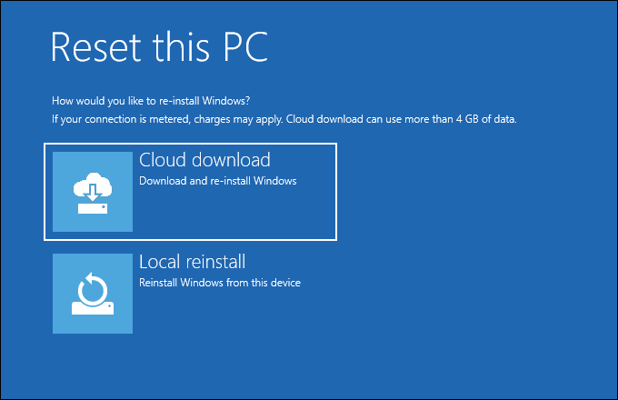Click the word "PC" in the heading
618x400 pixels.
pyautogui.click(x=240, y=45)
